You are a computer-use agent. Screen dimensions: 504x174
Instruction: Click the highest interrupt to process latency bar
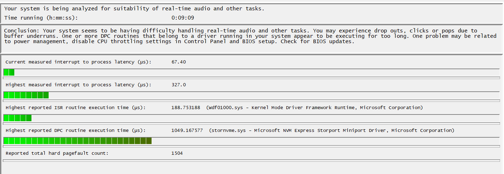252,95
